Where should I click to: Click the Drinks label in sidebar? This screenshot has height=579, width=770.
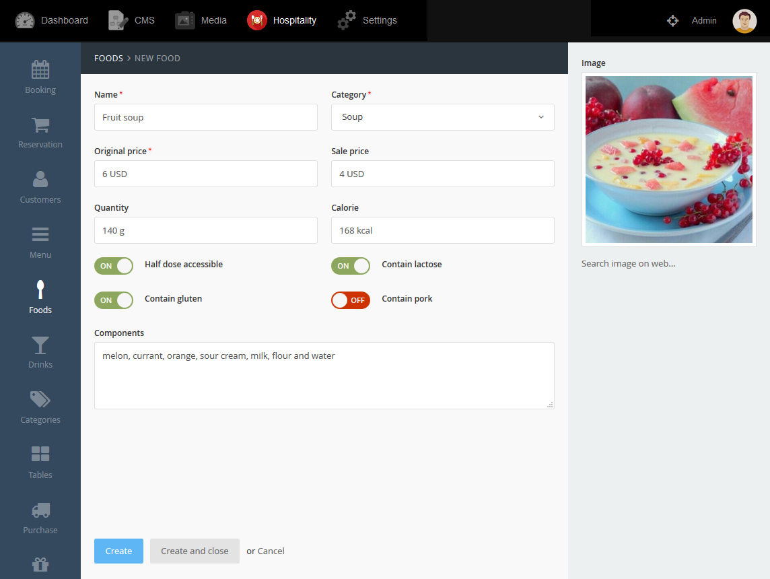tap(40, 364)
